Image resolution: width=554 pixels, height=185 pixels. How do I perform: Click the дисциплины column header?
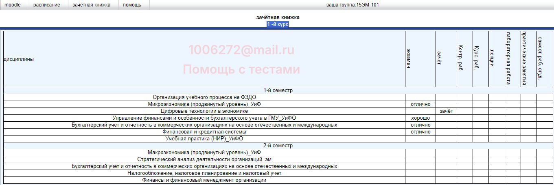coord(19,59)
